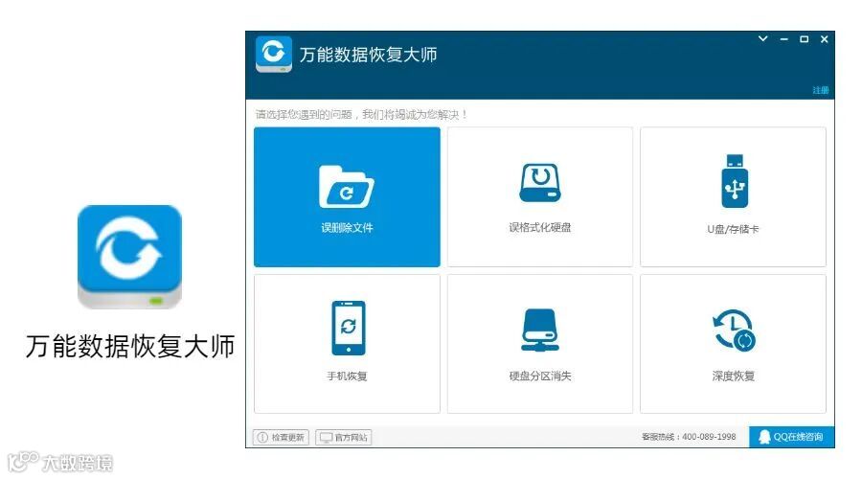Open the dropdown arrow in the title bar
This screenshot has height=479, width=862.
point(763,38)
